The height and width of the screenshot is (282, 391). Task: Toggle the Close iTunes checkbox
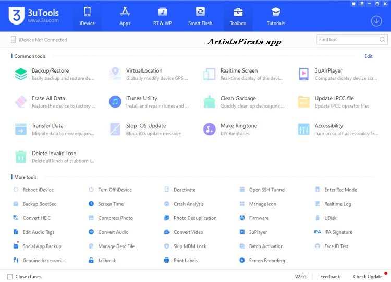(10, 277)
